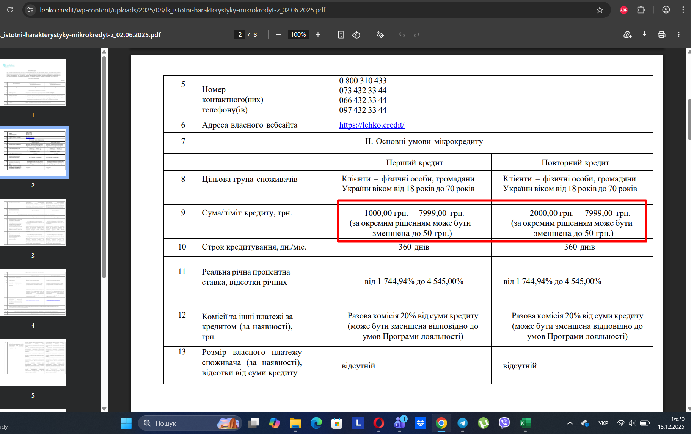Bookmark this tab with the star icon
The image size is (691, 434).
(x=600, y=10)
